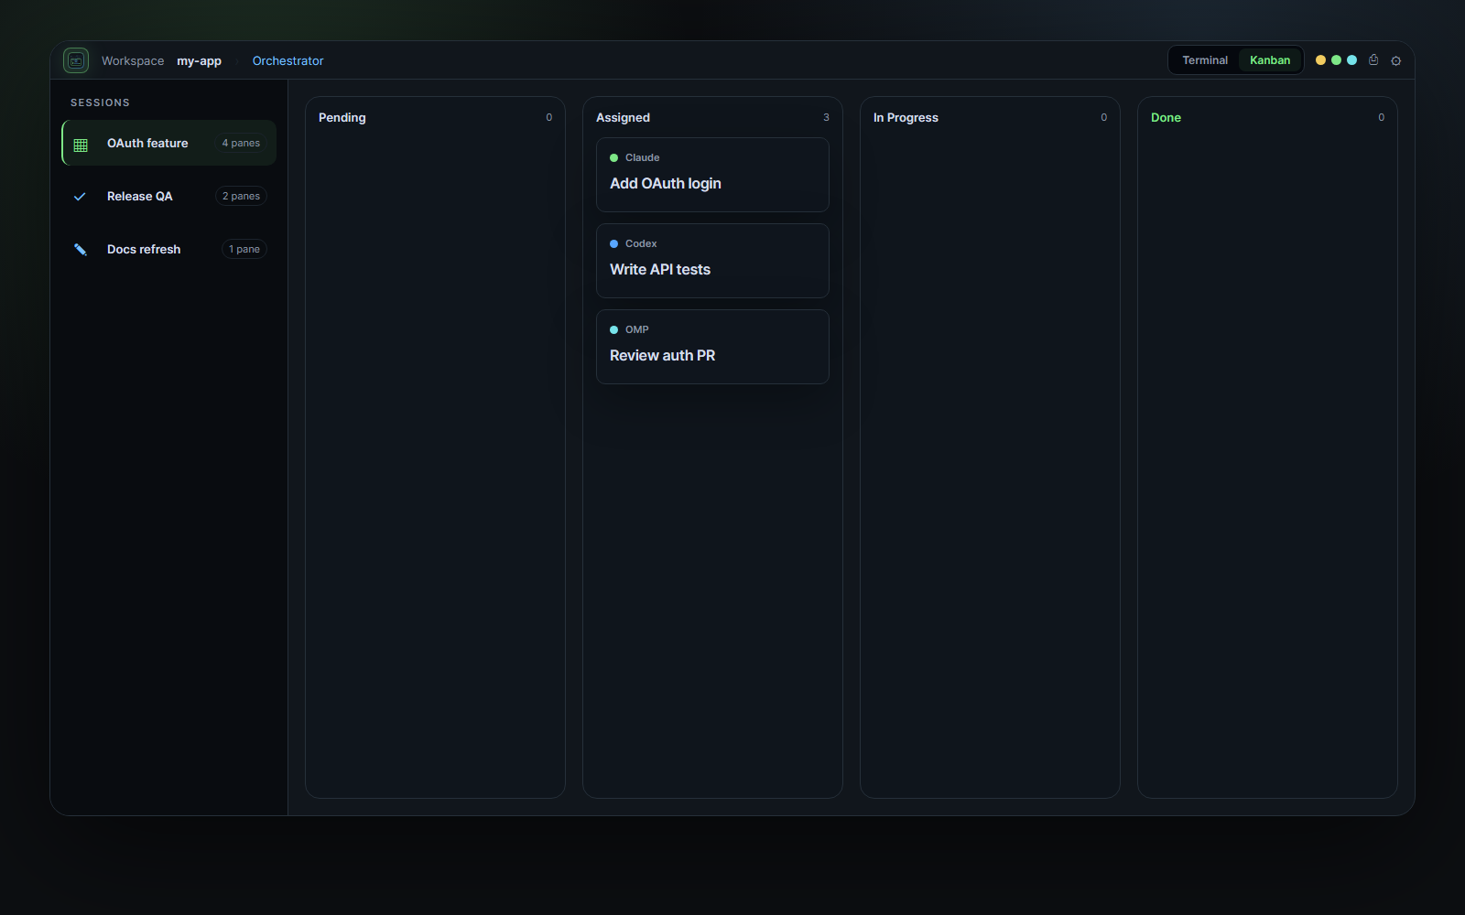The height and width of the screenshot is (915, 1465).
Task: Click the pencil icon beside Docs refresh
Action: point(81,250)
